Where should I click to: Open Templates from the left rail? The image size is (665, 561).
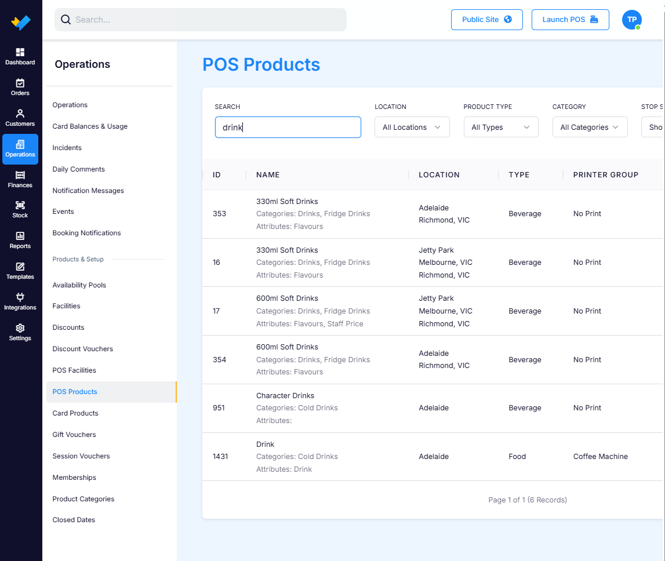click(x=20, y=271)
